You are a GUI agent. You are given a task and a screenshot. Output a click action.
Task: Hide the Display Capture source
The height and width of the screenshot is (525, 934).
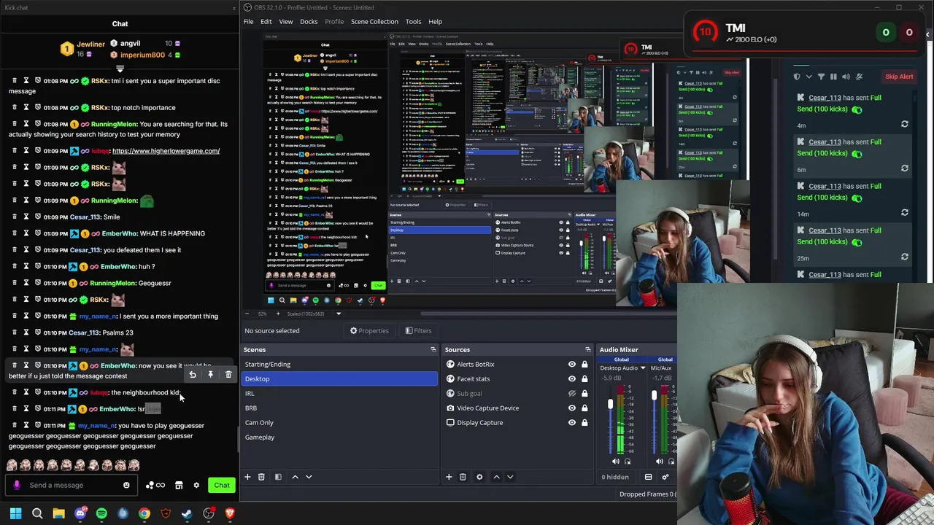572,423
